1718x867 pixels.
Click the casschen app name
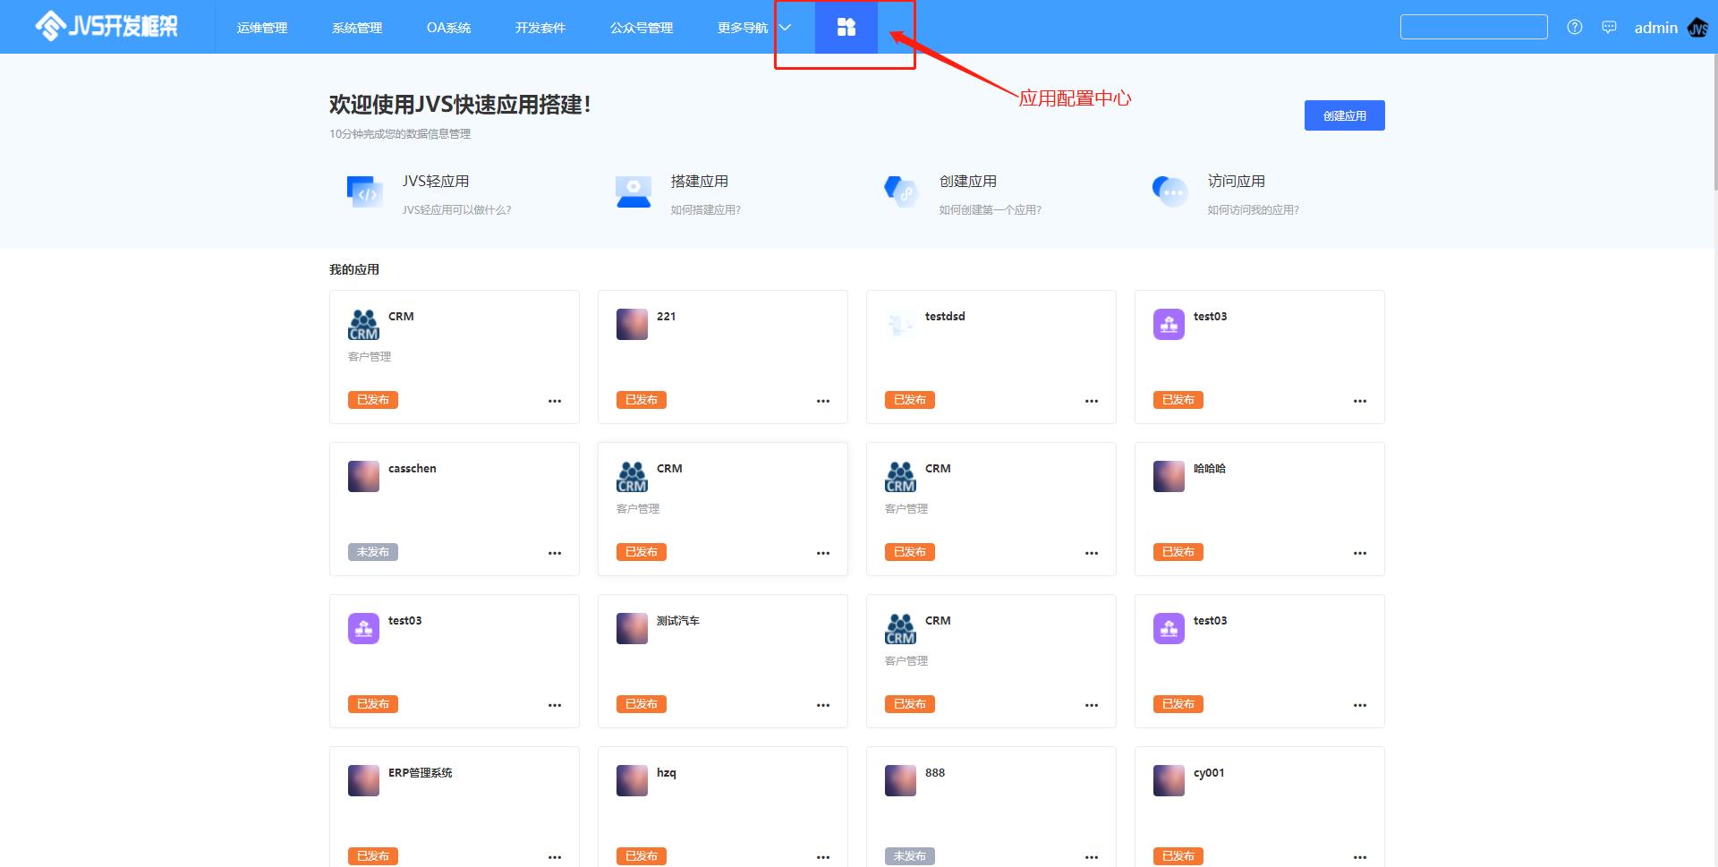click(x=412, y=469)
